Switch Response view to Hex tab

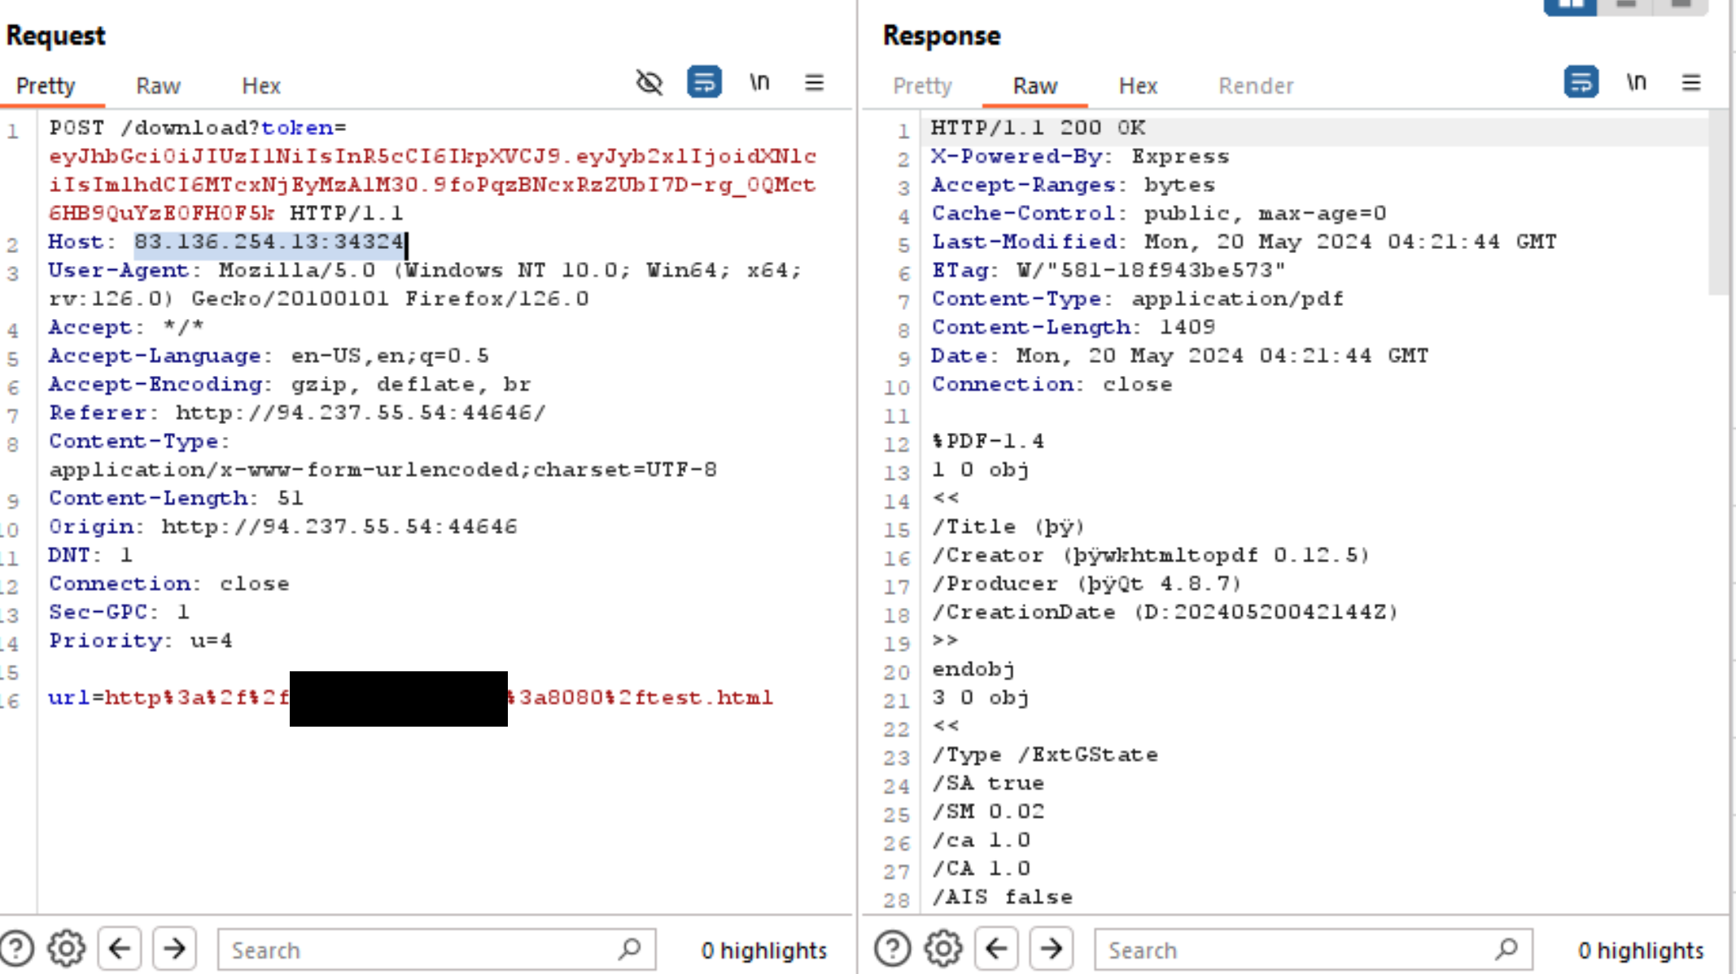pyautogui.click(x=1137, y=86)
